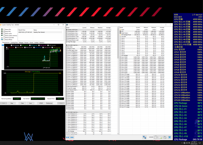Viewport: 203px width, 145px height.
Task: Click the Uncore Ratio sensor row
Action: [89, 109]
